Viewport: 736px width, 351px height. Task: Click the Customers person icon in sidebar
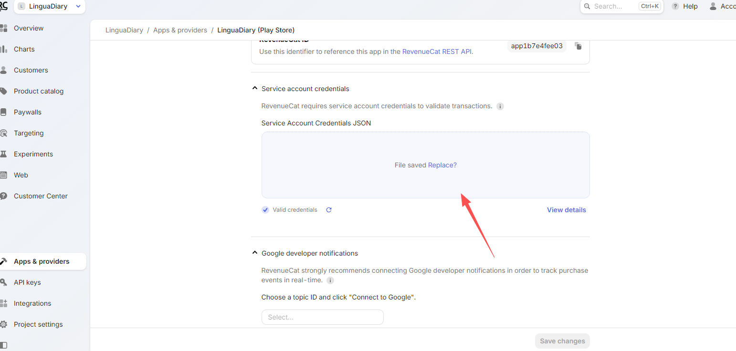(x=4, y=70)
